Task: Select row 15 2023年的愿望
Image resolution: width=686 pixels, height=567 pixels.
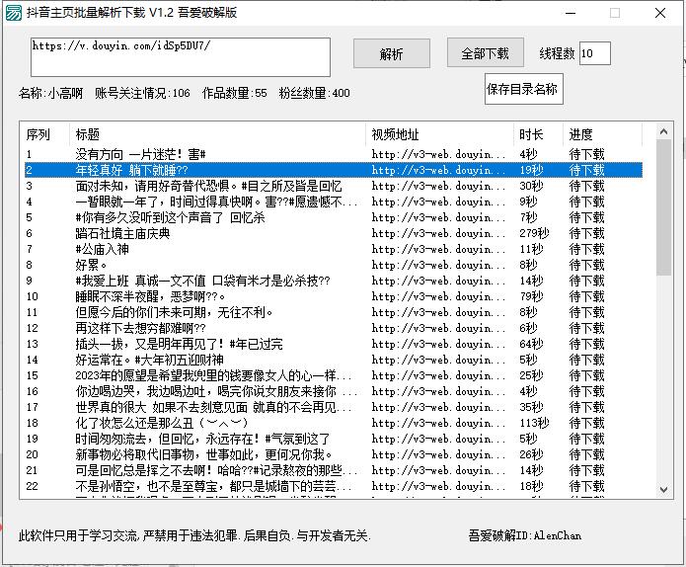Action: pyautogui.click(x=334, y=375)
